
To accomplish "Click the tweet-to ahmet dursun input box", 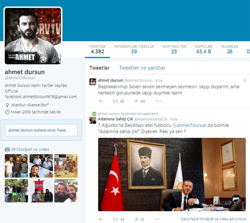I will click(x=43, y=130).
